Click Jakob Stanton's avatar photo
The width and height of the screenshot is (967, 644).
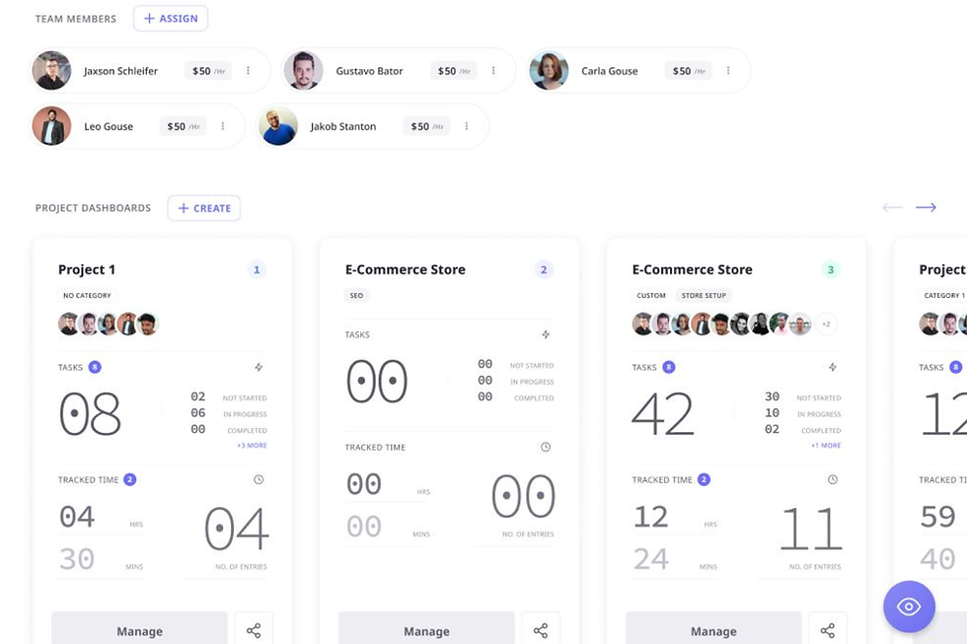278,126
